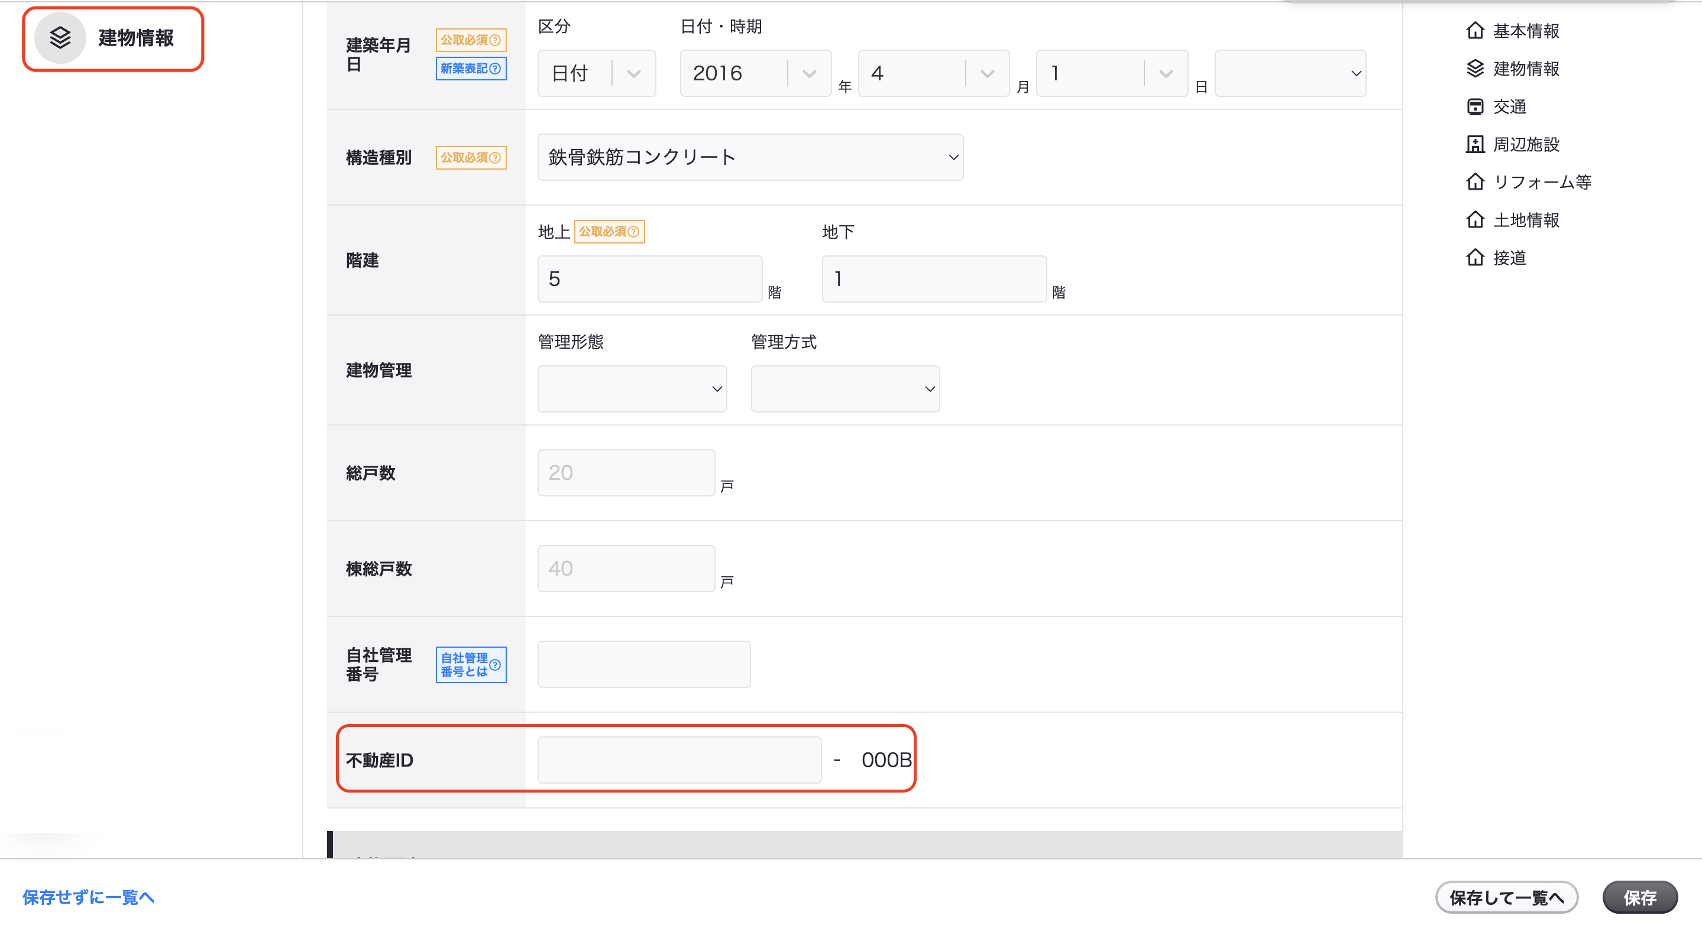Go to 基本情報 section link

[x=1526, y=30]
